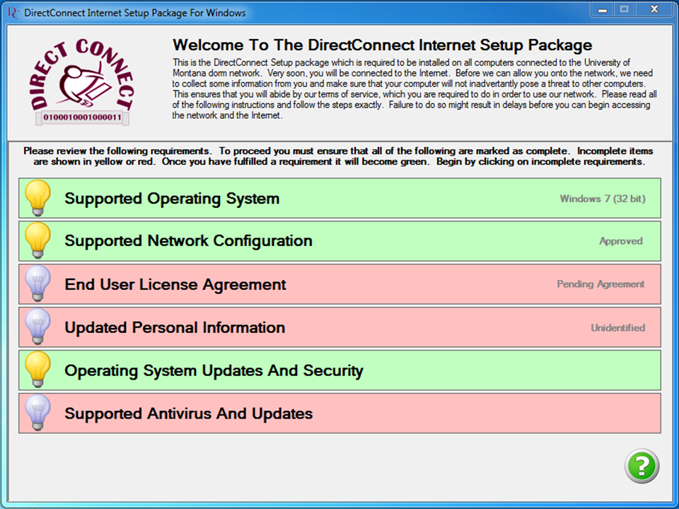Click the 'Windows 7 (32 bit)' status text

pos(603,199)
